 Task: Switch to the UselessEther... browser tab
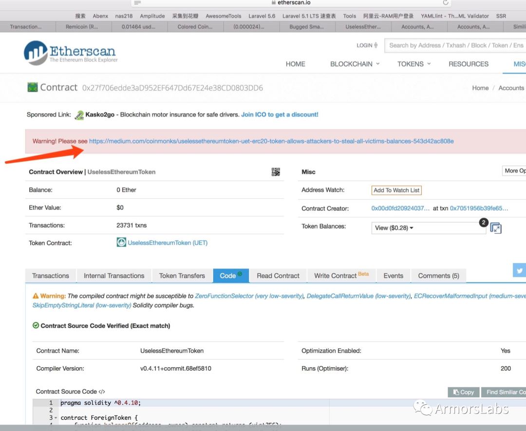(x=363, y=27)
